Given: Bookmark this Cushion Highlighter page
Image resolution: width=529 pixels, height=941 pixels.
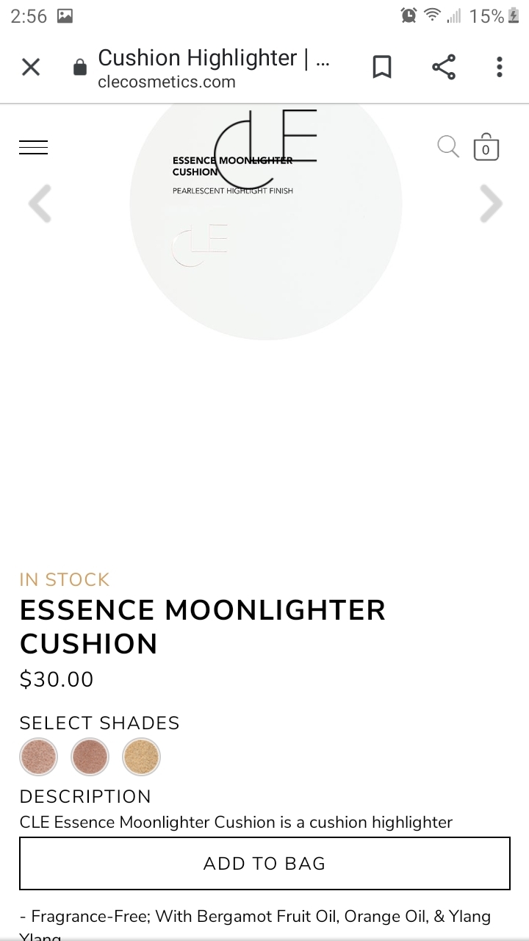Looking at the screenshot, I should (x=382, y=68).
